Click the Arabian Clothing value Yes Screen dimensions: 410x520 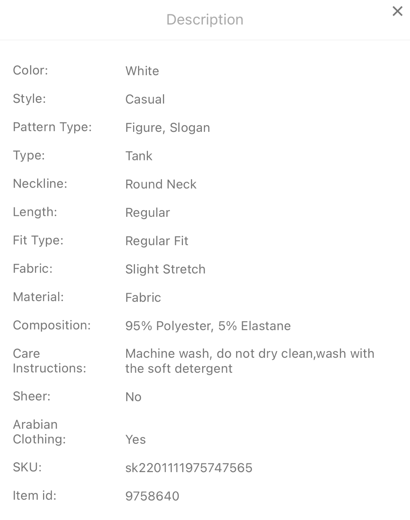click(136, 439)
